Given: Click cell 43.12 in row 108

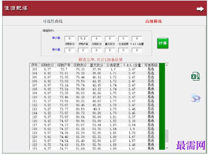Looking at the screenshot, I should click(x=97, y=89).
